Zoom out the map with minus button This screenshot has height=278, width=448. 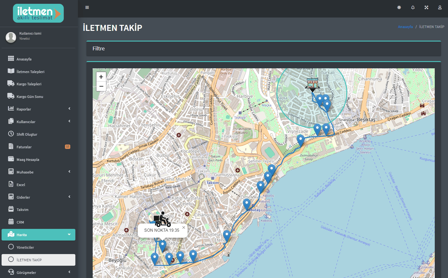point(101,86)
